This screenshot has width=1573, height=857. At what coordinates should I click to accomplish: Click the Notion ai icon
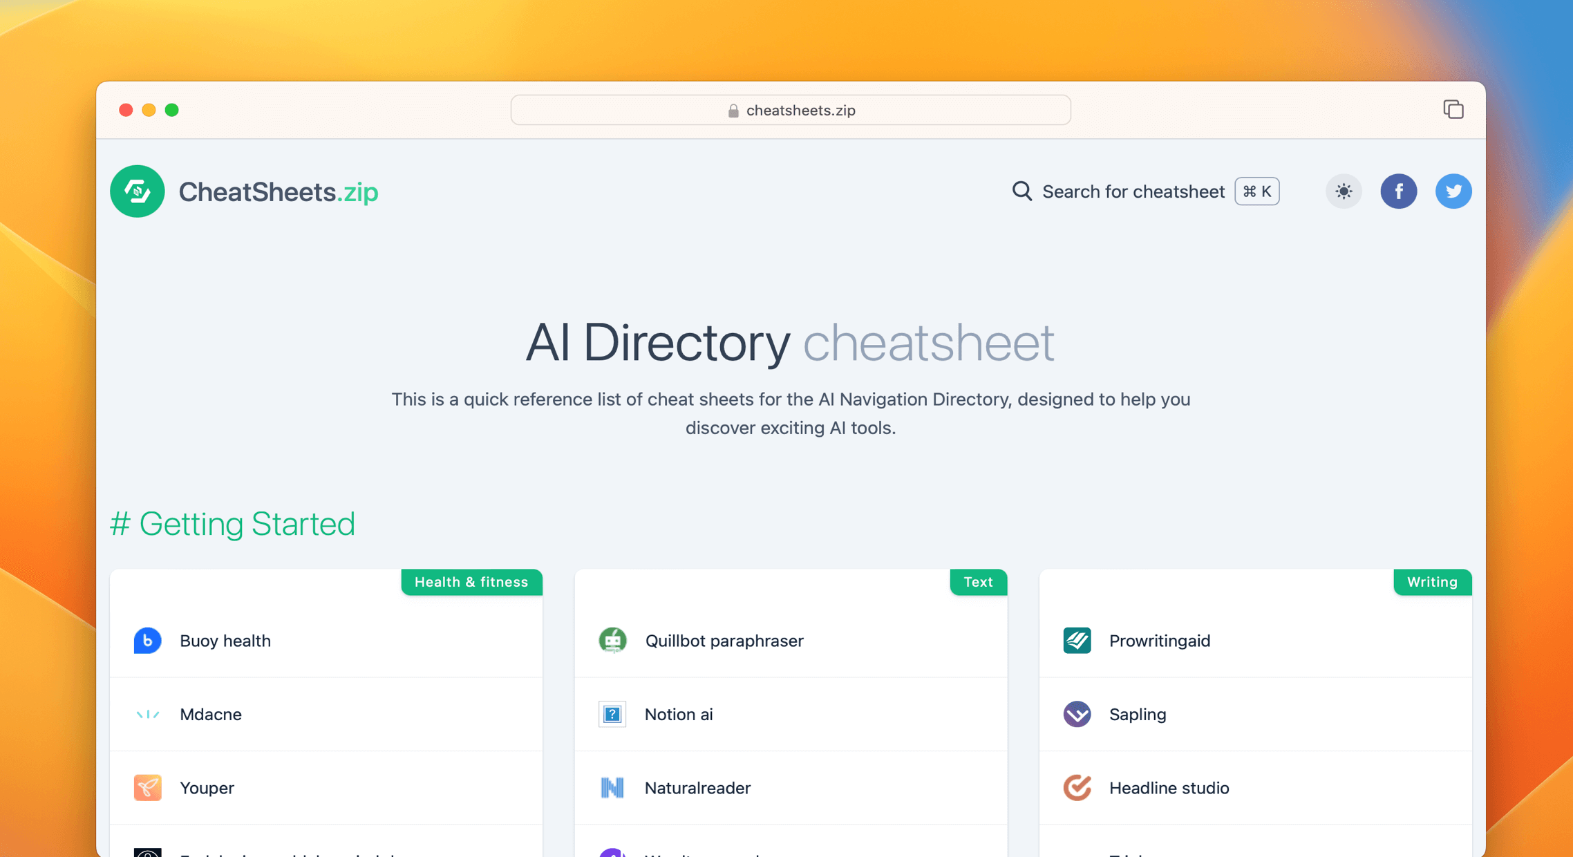coord(612,714)
